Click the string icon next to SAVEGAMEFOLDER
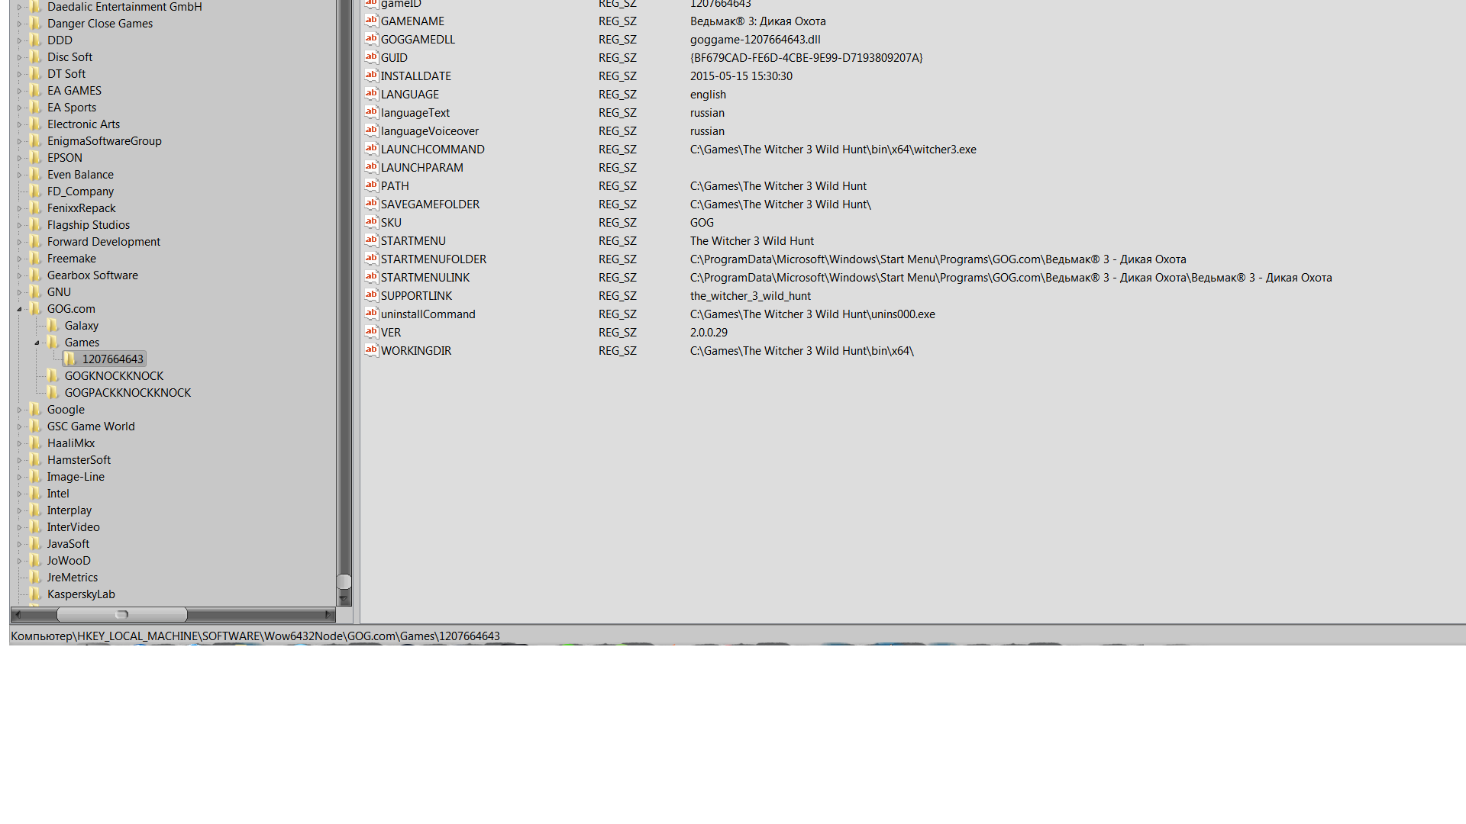1466x824 pixels. coord(371,204)
